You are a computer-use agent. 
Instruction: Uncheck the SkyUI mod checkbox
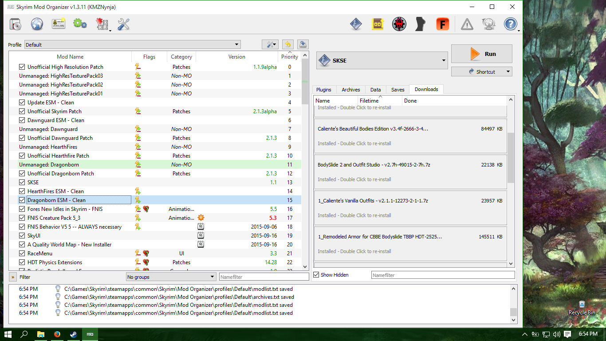(22, 236)
